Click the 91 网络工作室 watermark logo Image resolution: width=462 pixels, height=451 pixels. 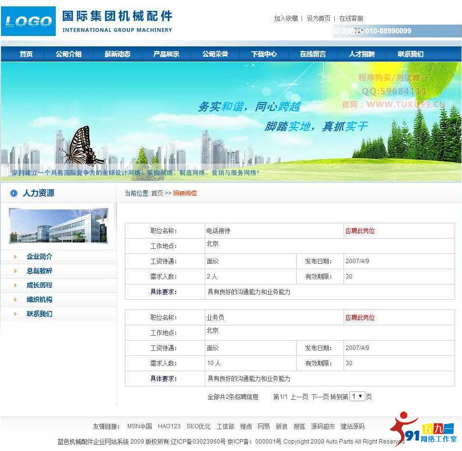point(423,428)
